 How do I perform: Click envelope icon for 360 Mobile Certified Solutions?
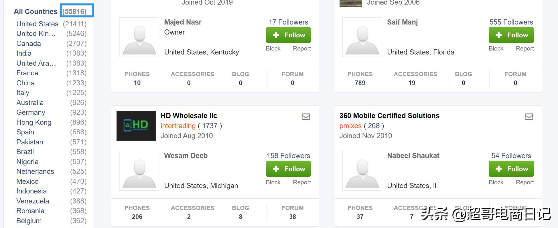click(529, 116)
